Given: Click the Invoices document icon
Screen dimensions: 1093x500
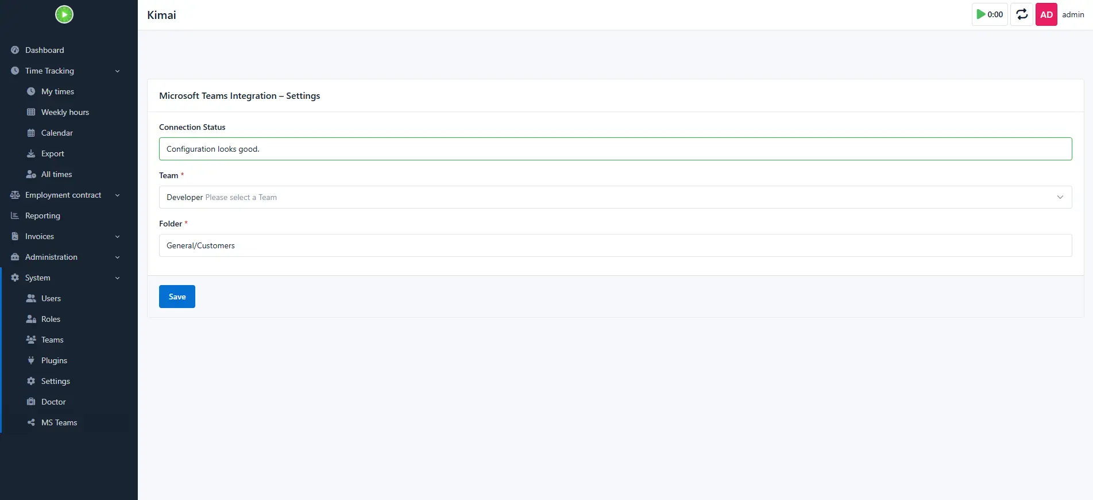Looking at the screenshot, I should point(15,236).
